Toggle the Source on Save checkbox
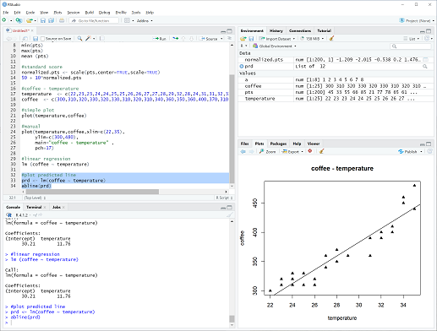Viewport: 437px width, 331px height. (x=43, y=39)
